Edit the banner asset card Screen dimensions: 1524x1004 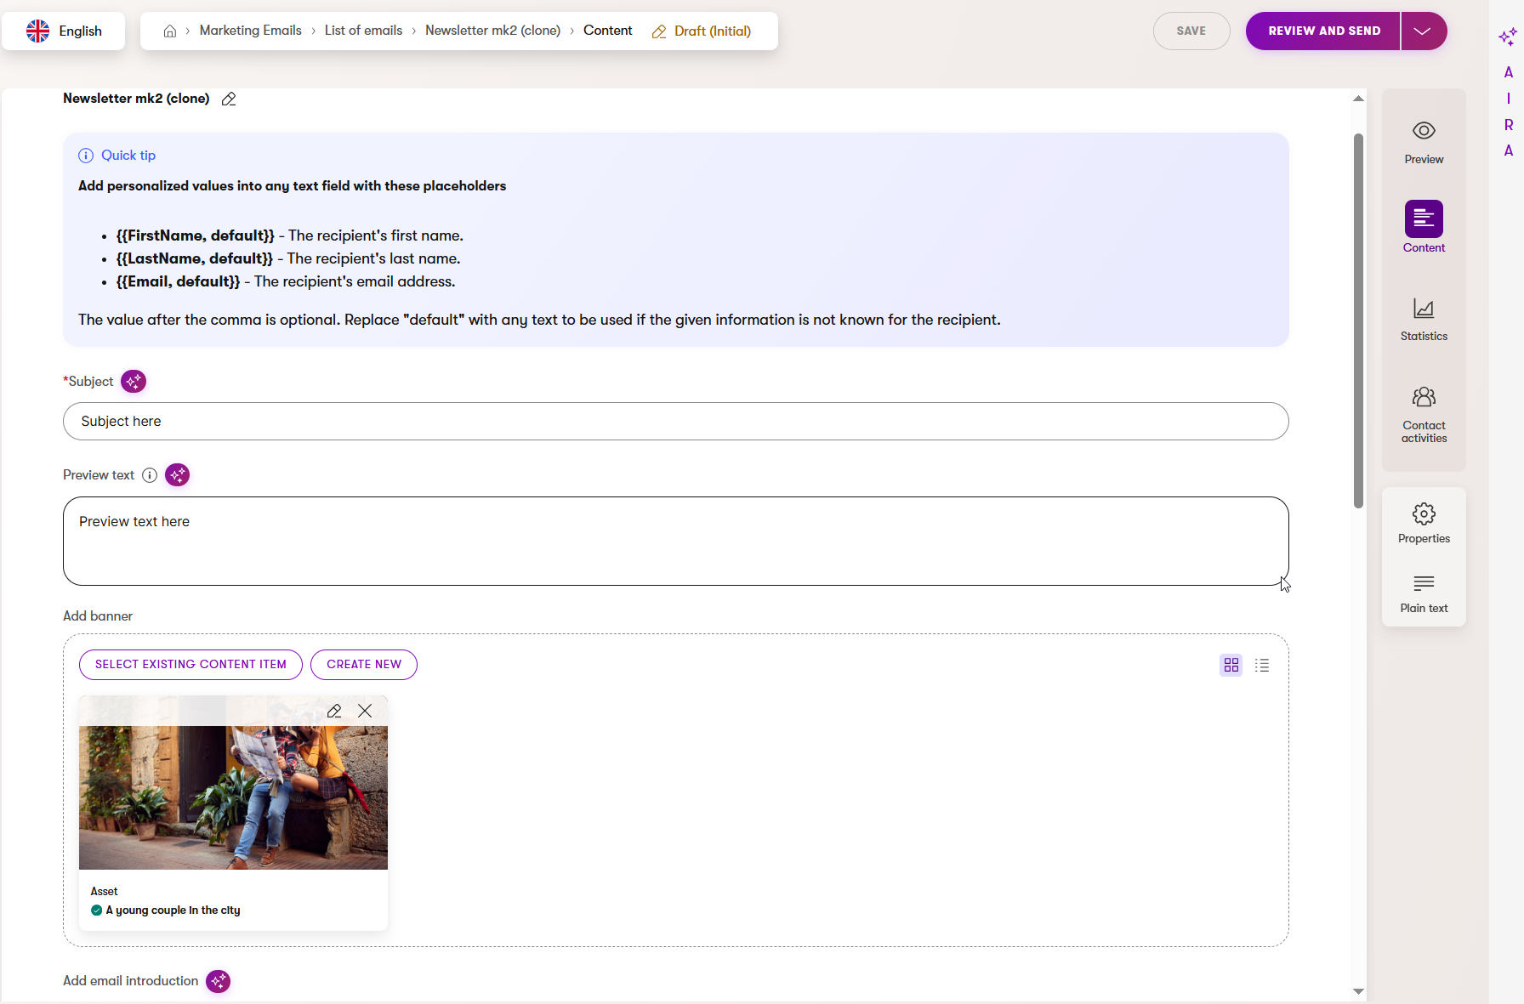[334, 712]
